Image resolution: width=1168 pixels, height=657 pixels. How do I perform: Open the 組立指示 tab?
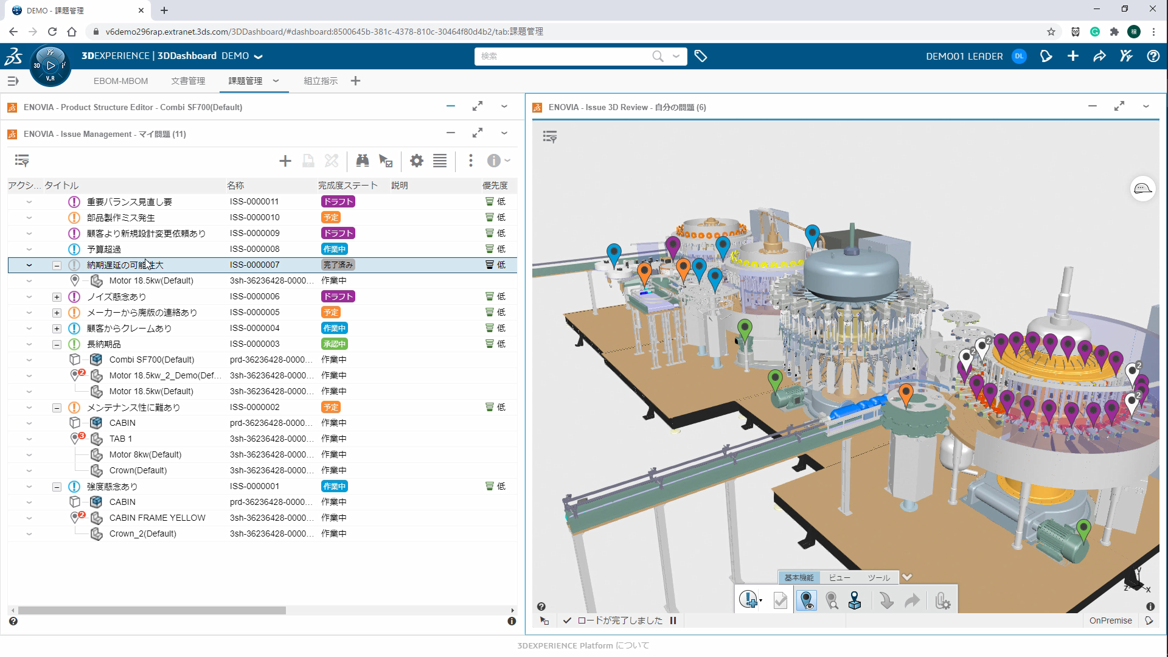[321, 81]
